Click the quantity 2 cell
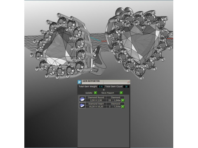Screen dimensions: 198x148 tap(110, 106)
